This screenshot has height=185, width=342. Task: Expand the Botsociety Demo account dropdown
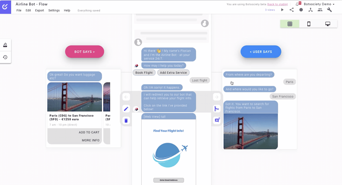pos(319,4)
